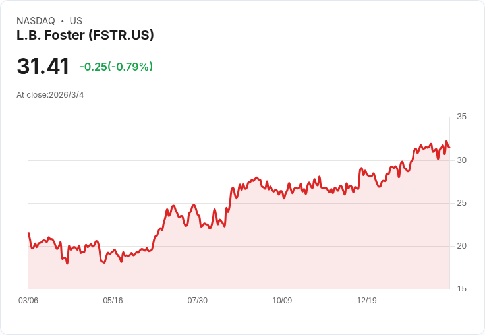
Task: Click the 30 y-axis price label
Action: pos(461,160)
